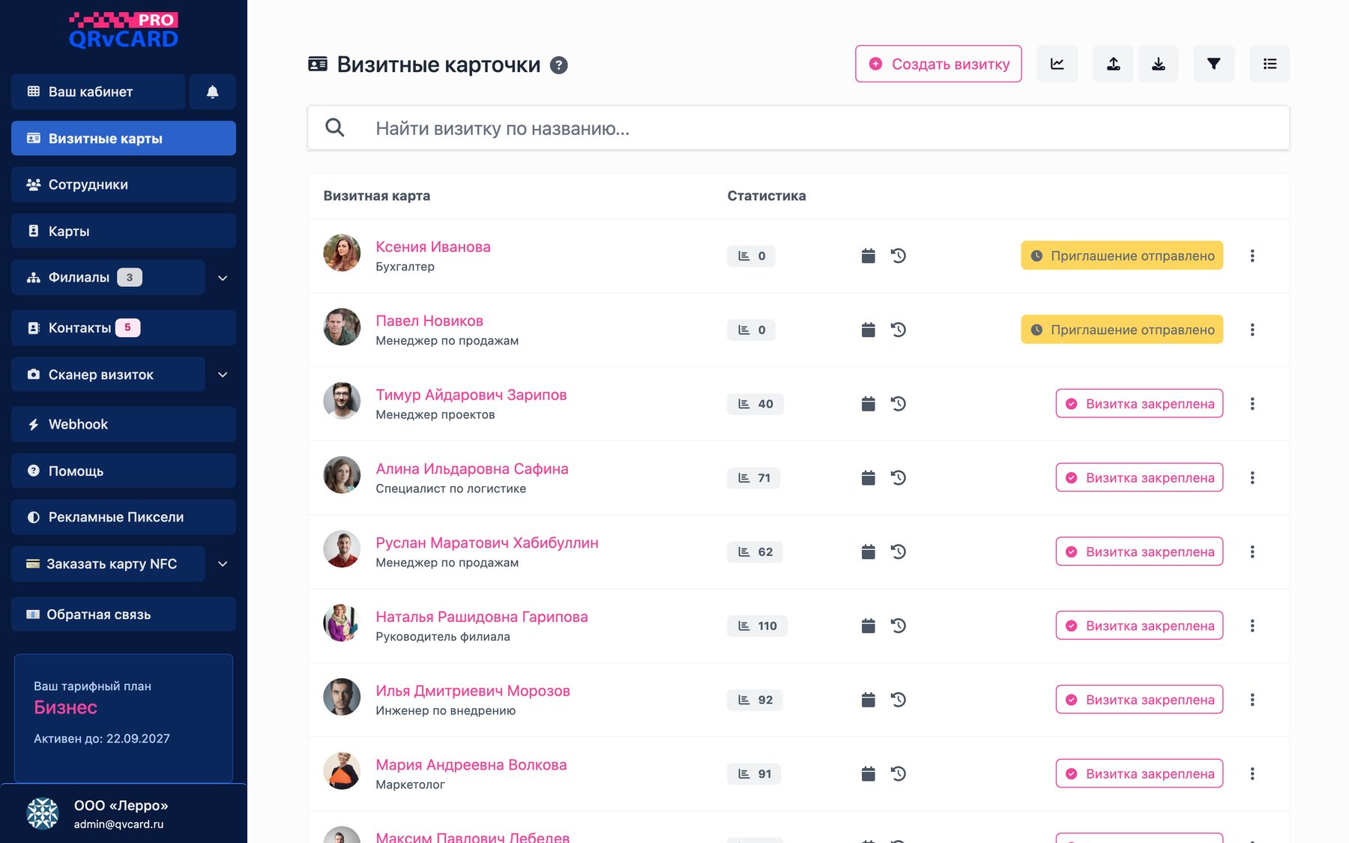The height and width of the screenshot is (843, 1349).
Task: Open calendar icon for Илья Дмитриевич Морозов
Action: tap(868, 700)
